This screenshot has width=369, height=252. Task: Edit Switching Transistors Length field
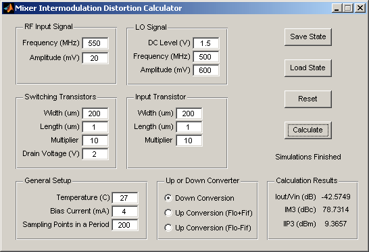point(95,127)
